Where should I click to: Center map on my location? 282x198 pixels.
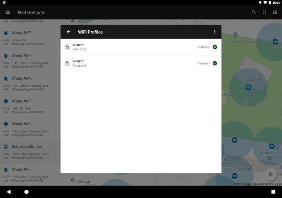(x=270, y=174)
